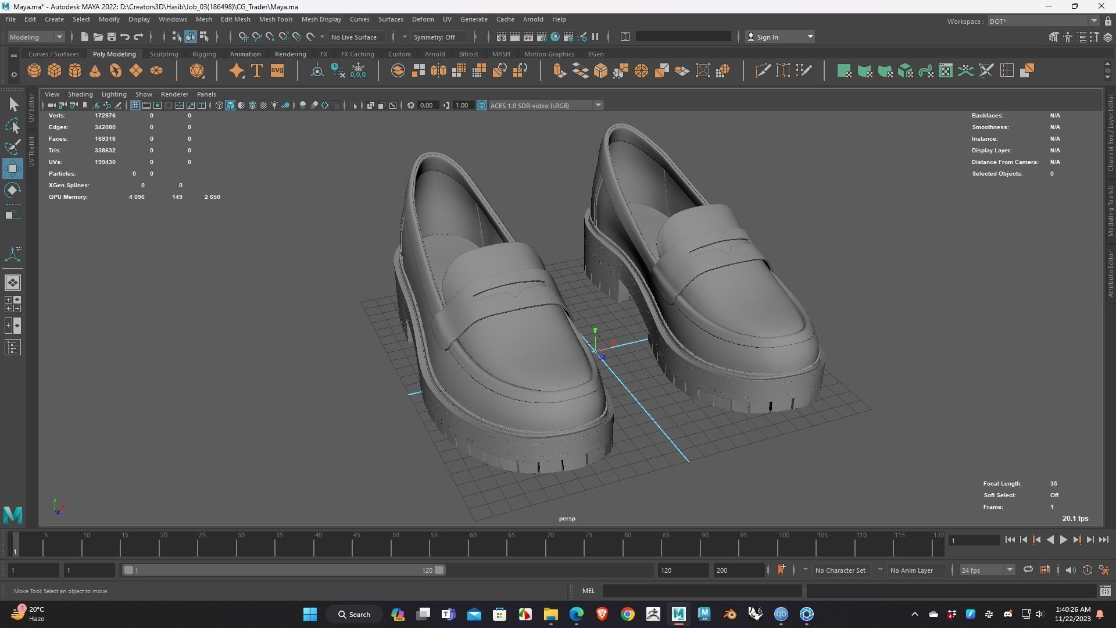Toggle smooth shade all in viewport toolbar

tap(230, 105)
